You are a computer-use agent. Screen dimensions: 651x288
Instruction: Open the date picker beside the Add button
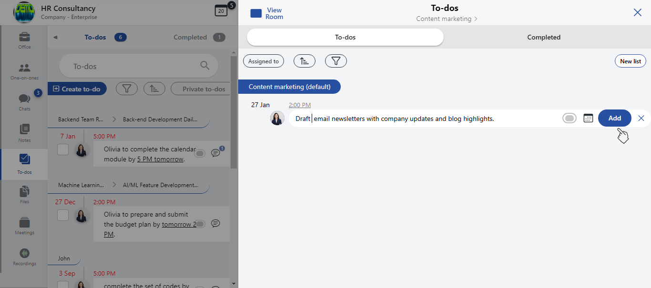coord(589,118)
